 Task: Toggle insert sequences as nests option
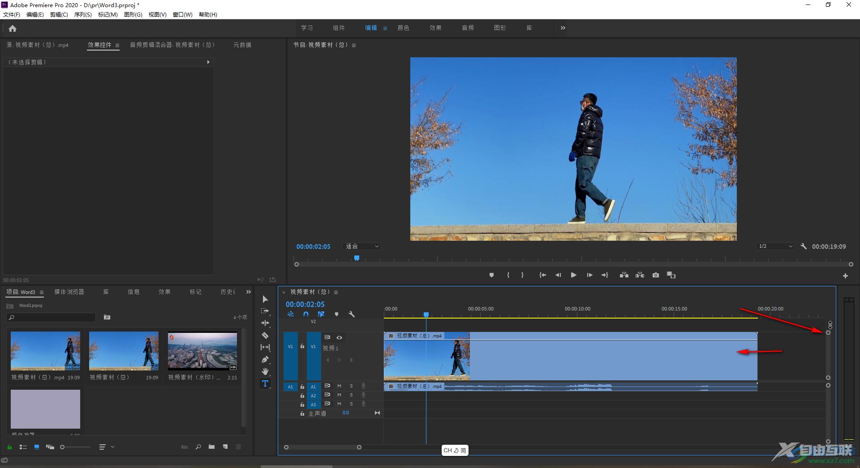click(291, 314)
